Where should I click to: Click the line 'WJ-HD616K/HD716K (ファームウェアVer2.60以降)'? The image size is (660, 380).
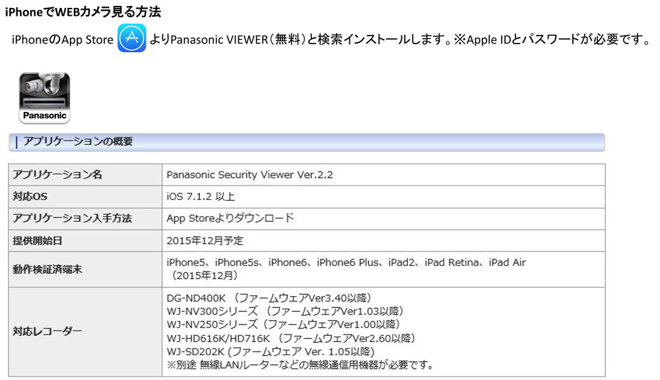tap(292, 338)
